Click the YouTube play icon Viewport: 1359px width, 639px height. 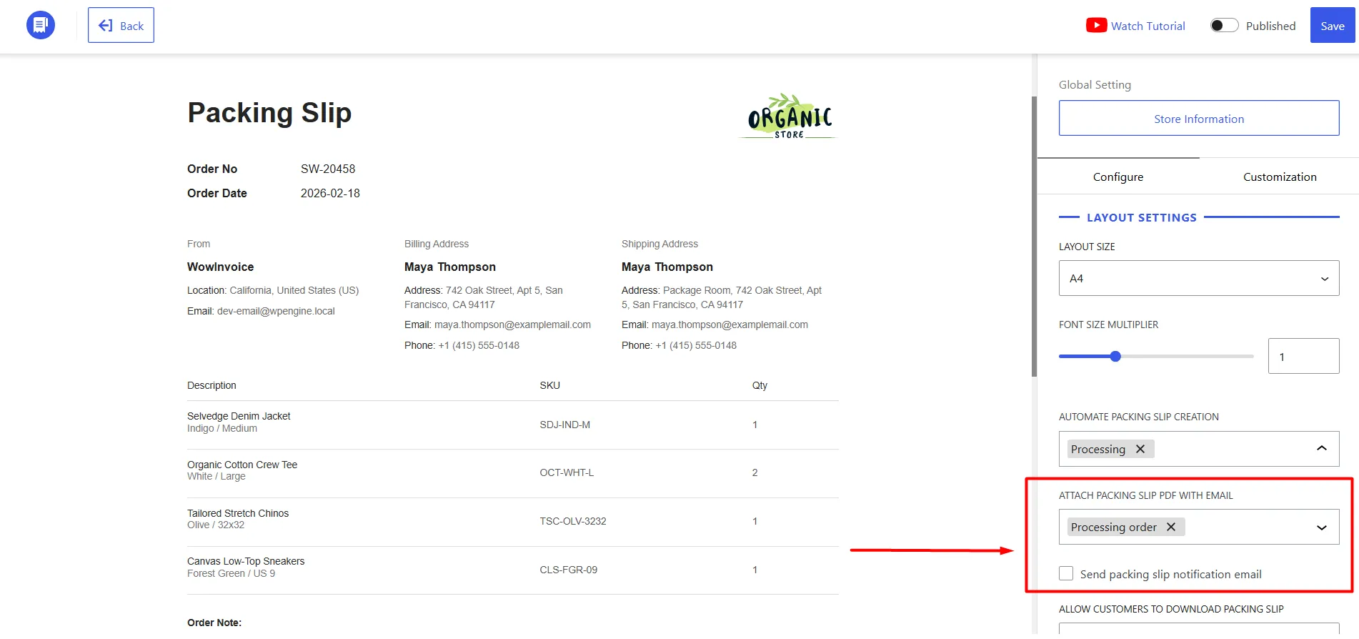pos(1096,26)
